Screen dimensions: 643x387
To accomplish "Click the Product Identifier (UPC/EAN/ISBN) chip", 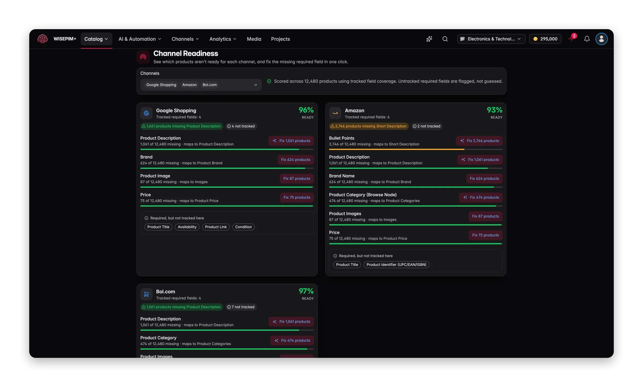I will point(396,265).
